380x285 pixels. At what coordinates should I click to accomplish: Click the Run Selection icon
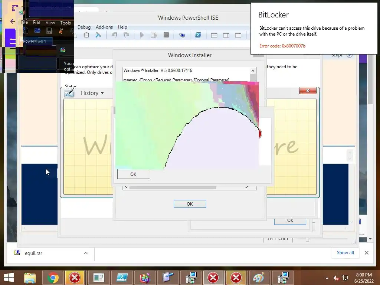(x=154, y=35)
